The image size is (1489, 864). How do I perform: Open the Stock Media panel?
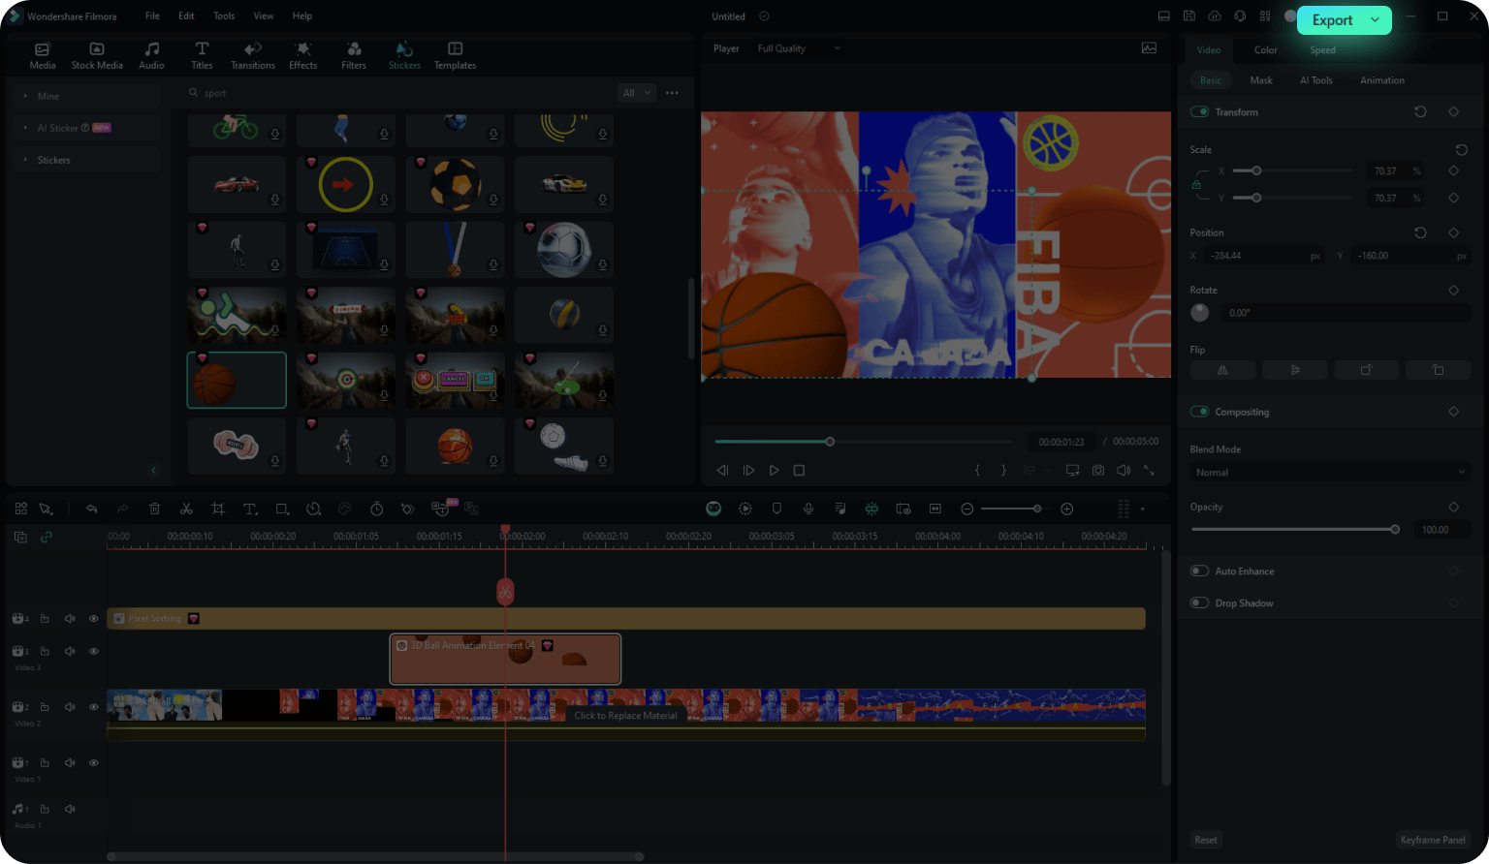pyautogui.click(x=97, y=56)
